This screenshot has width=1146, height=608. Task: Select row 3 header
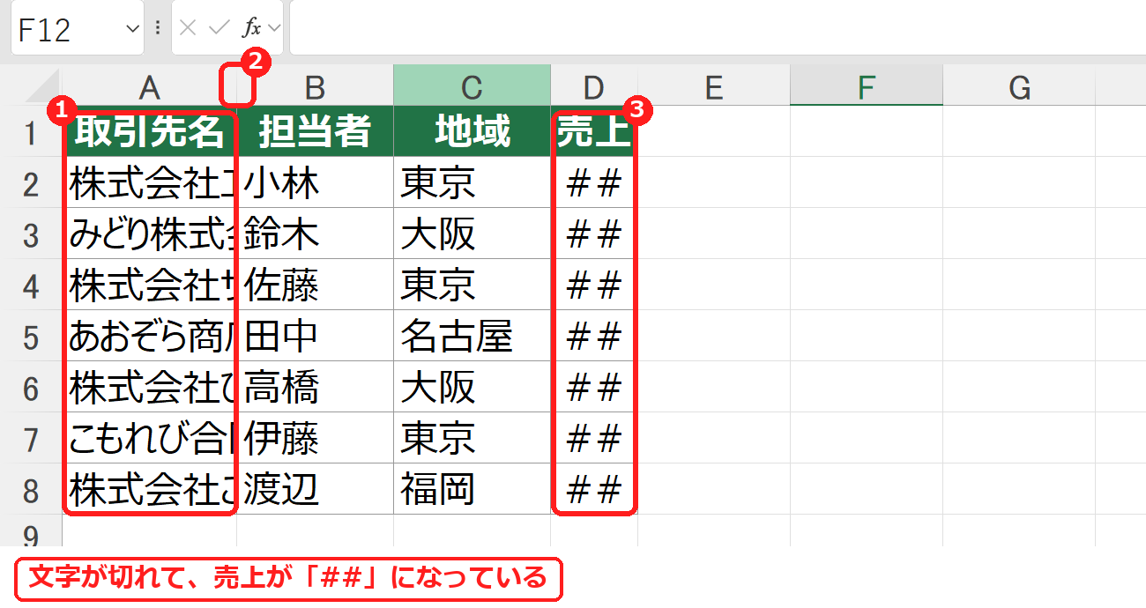point(31,234)
